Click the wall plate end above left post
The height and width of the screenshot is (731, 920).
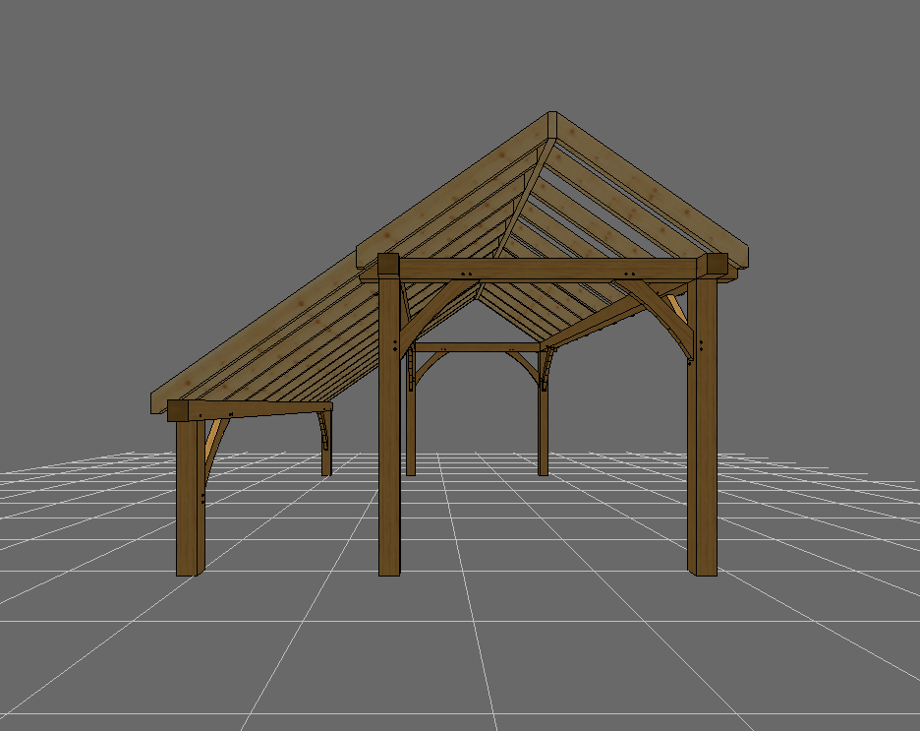pos(388,266)
